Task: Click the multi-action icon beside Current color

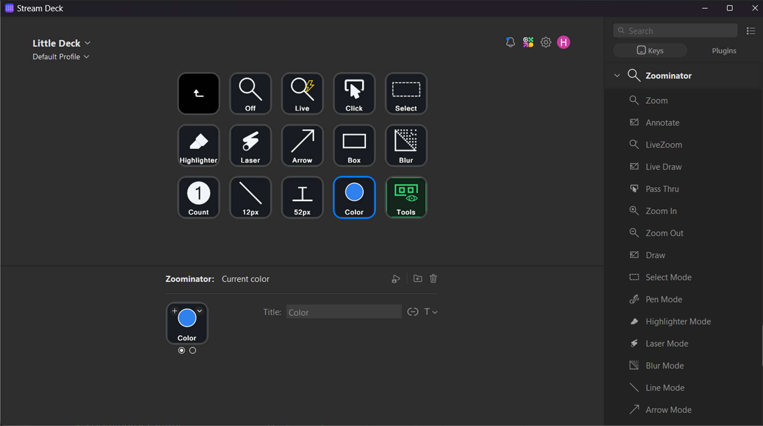Action: pyautogui.click(x=396, y=279)
